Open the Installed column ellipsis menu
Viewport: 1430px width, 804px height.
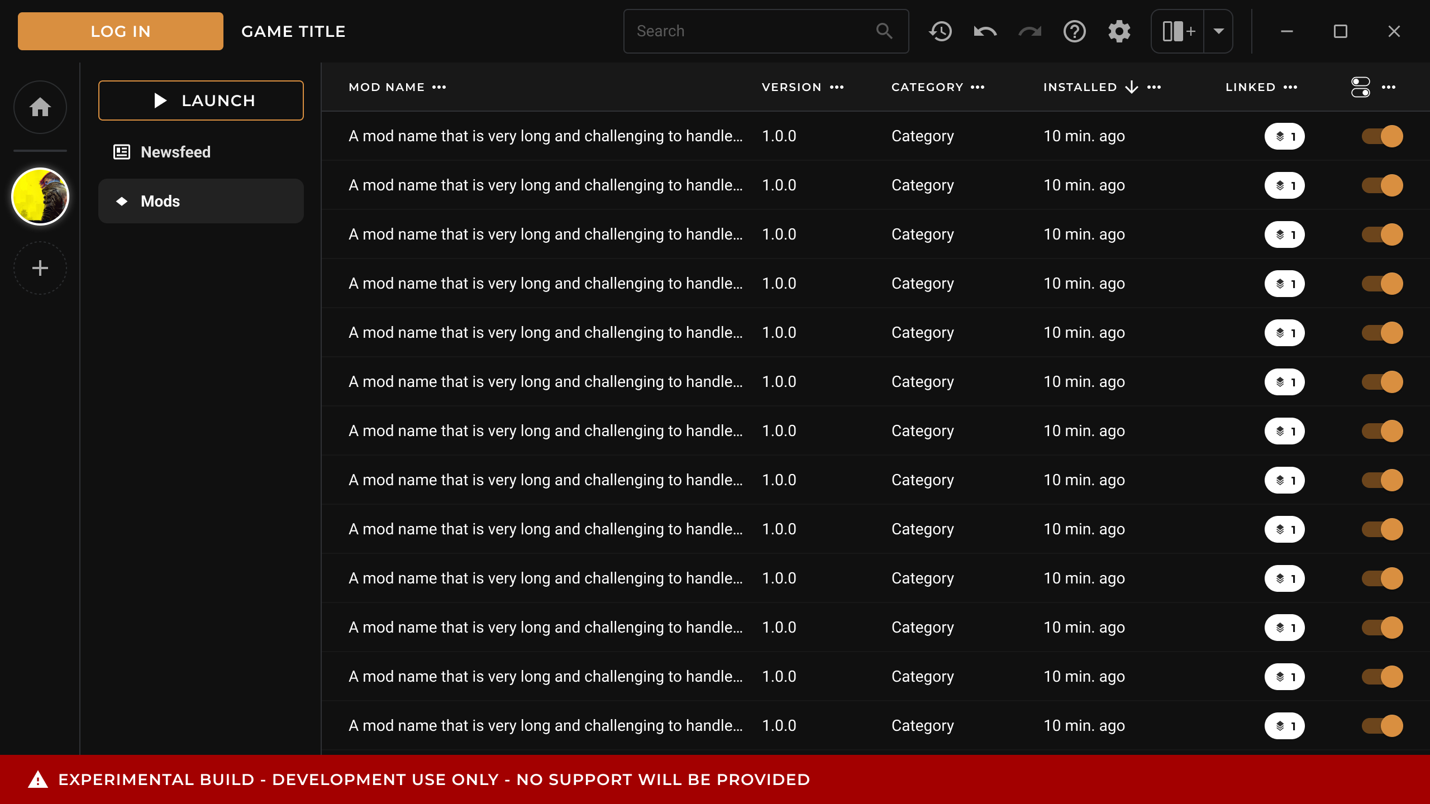[x=1154, y=87]
